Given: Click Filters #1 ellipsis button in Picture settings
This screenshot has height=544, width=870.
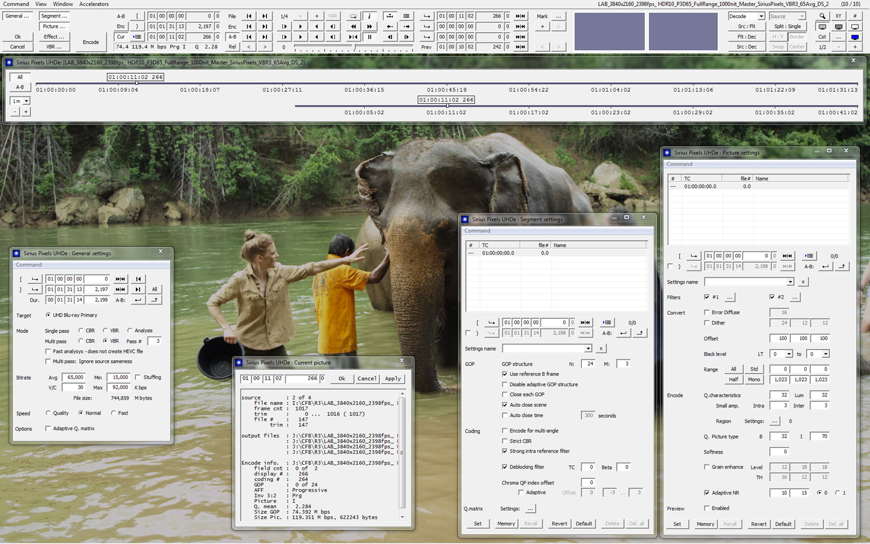Looking at the screenshot, I should coord(730,297).
